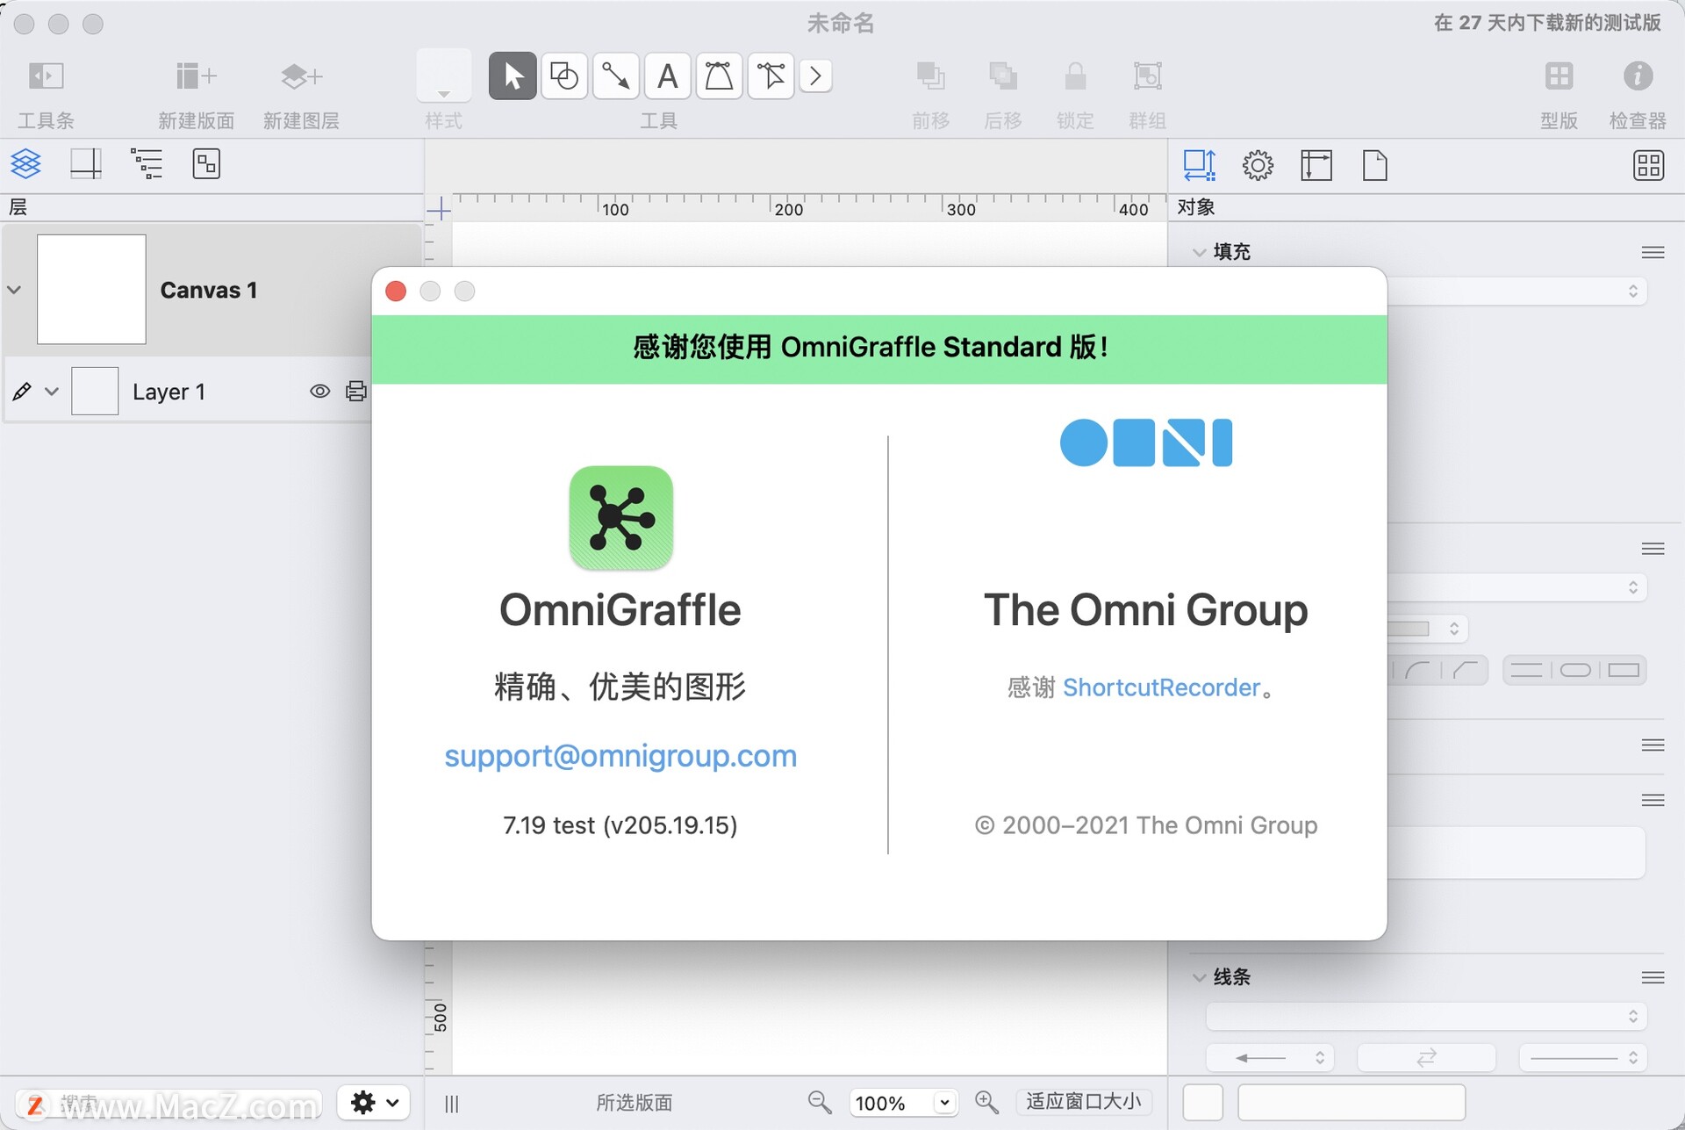
Task: Open the sidebar gear action menu
Action: [374, 1103]
